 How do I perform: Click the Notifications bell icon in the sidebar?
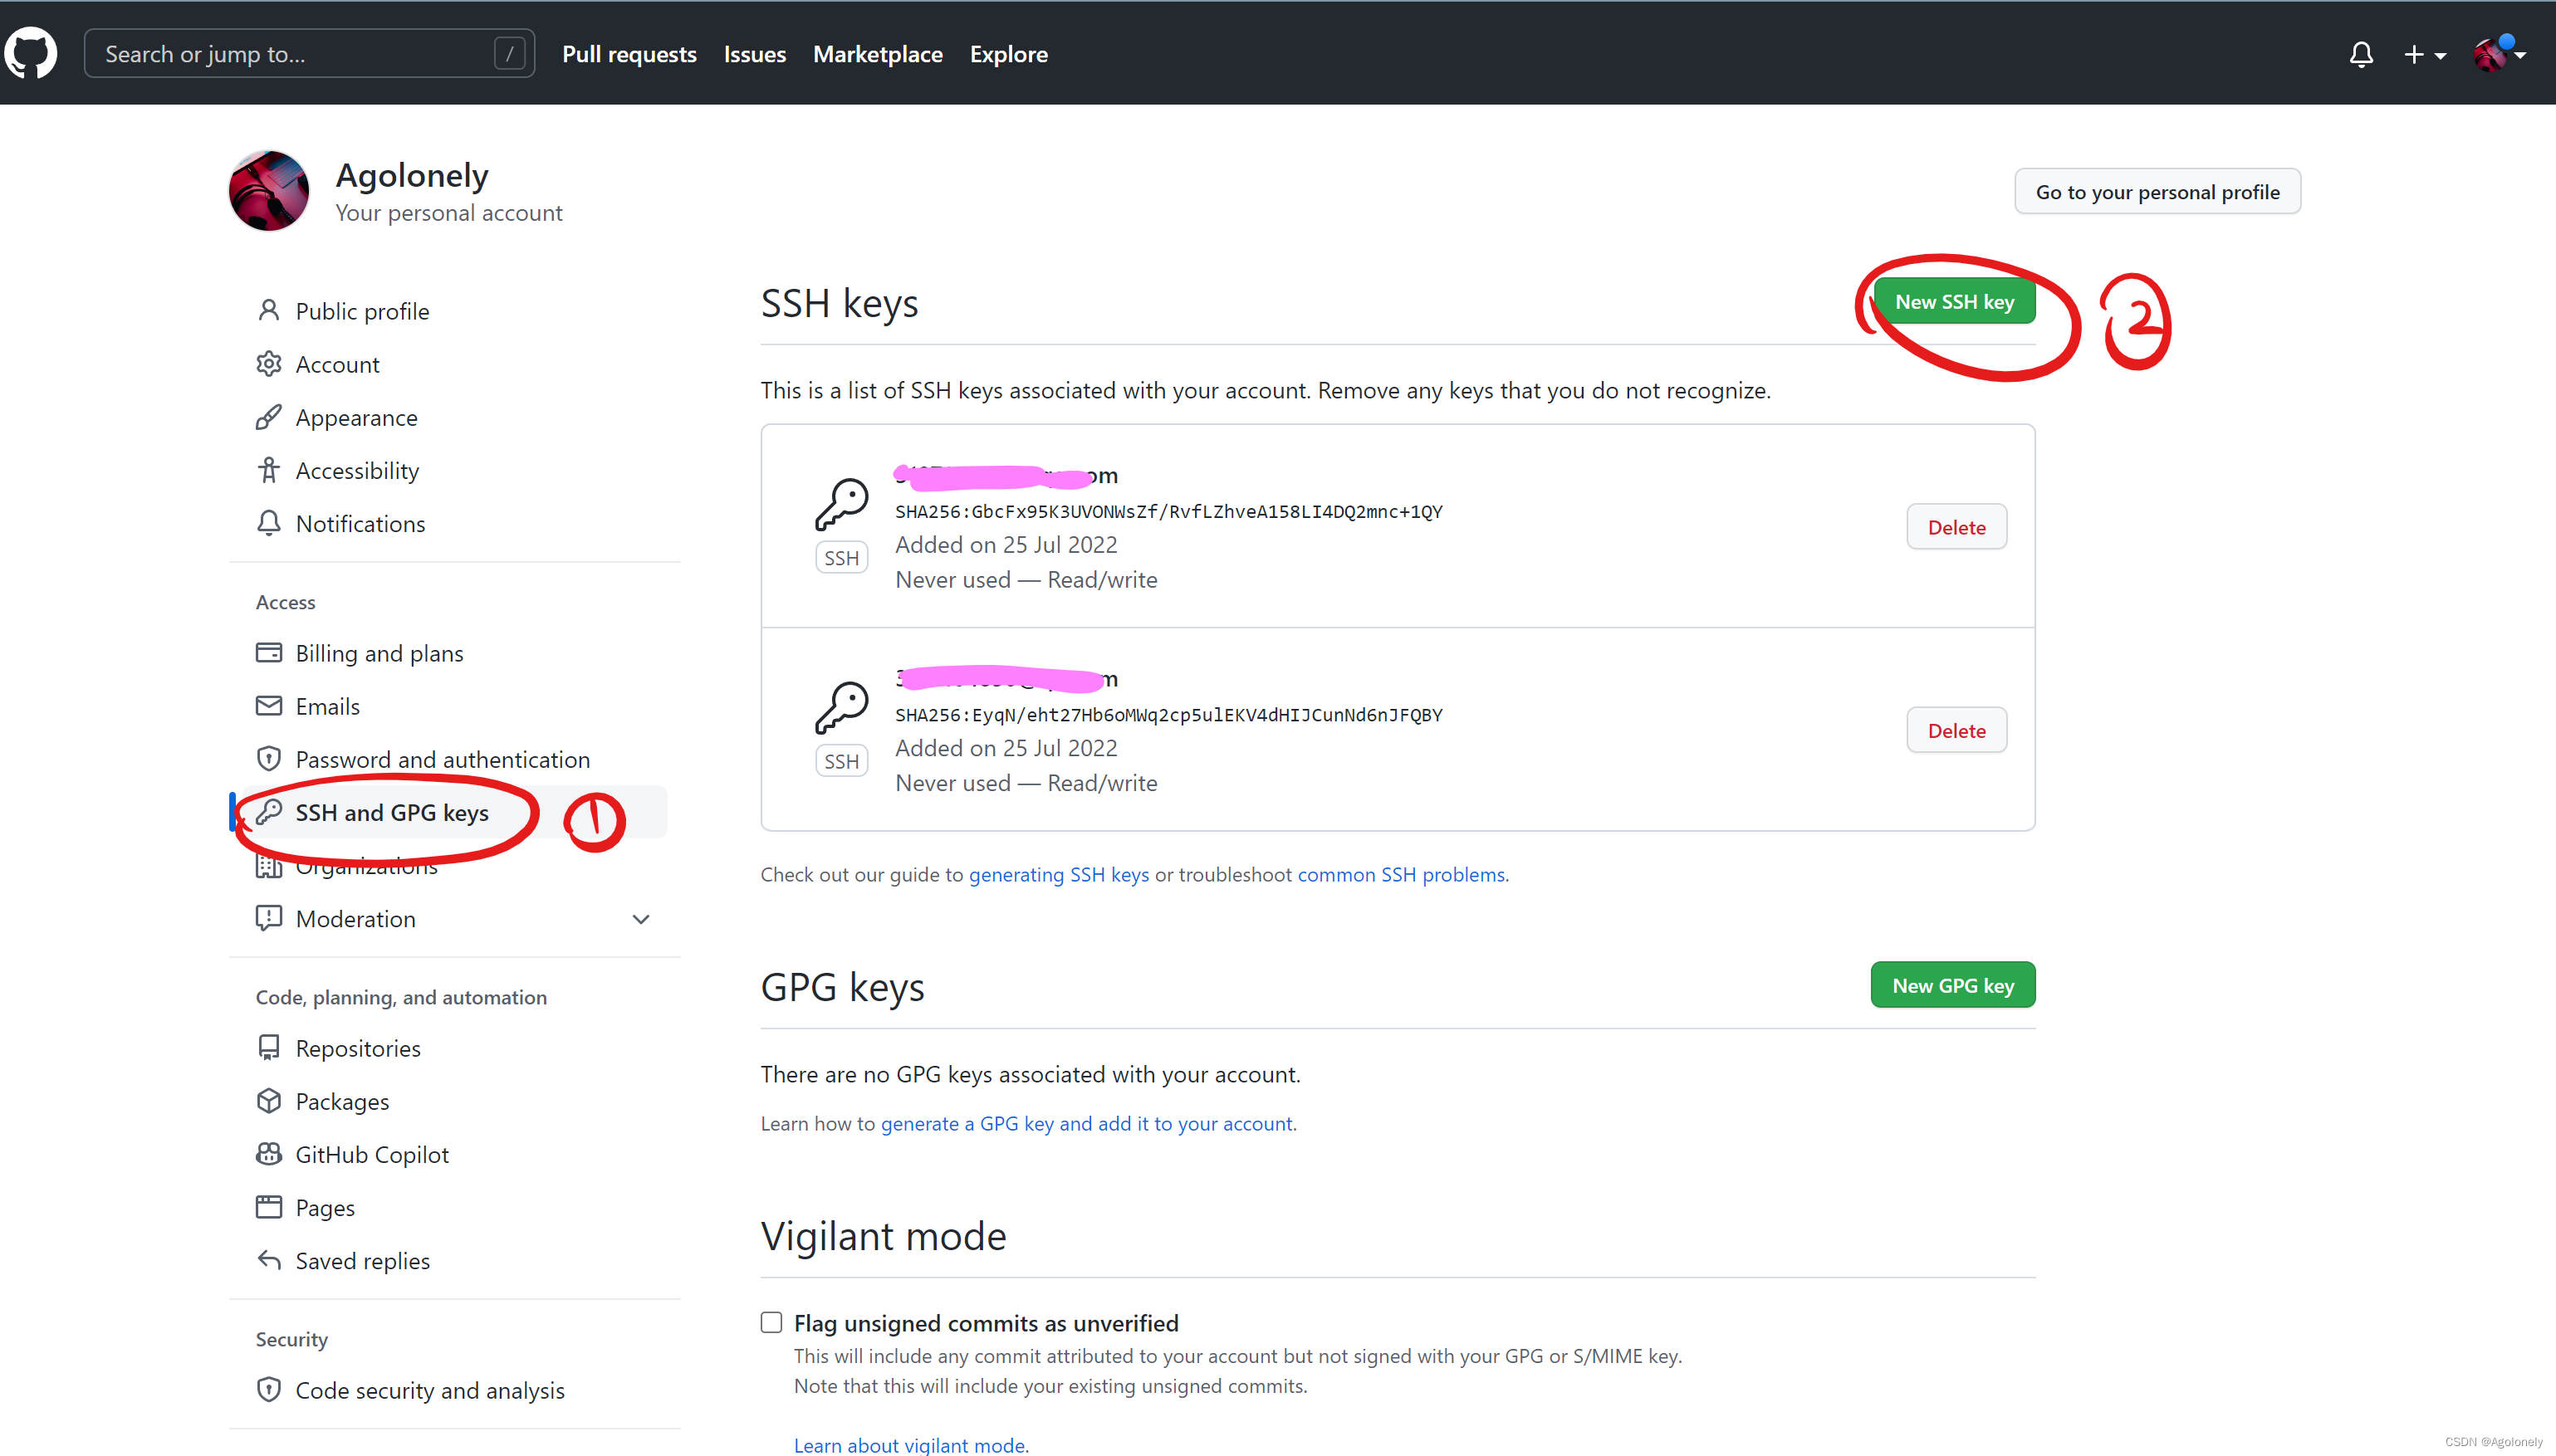coord(268,522)
